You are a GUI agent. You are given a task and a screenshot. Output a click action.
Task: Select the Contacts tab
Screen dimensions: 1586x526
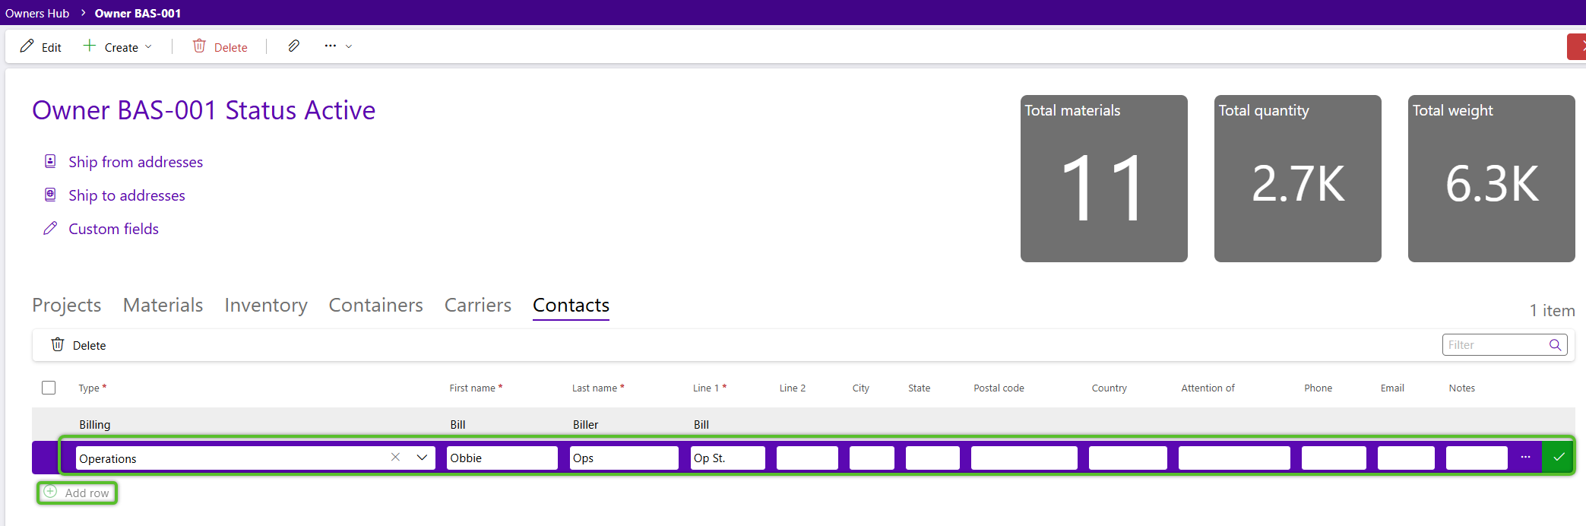point(571,305)
